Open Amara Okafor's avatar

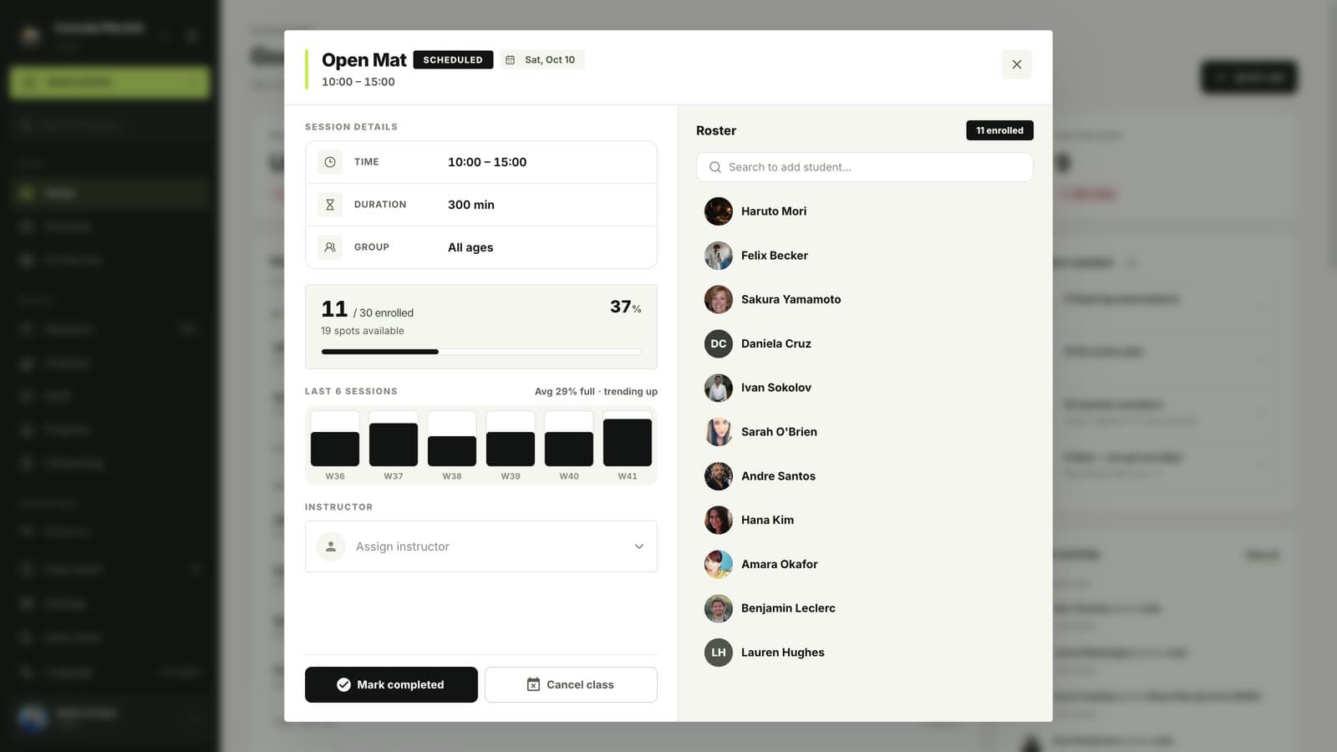(719, 564)
